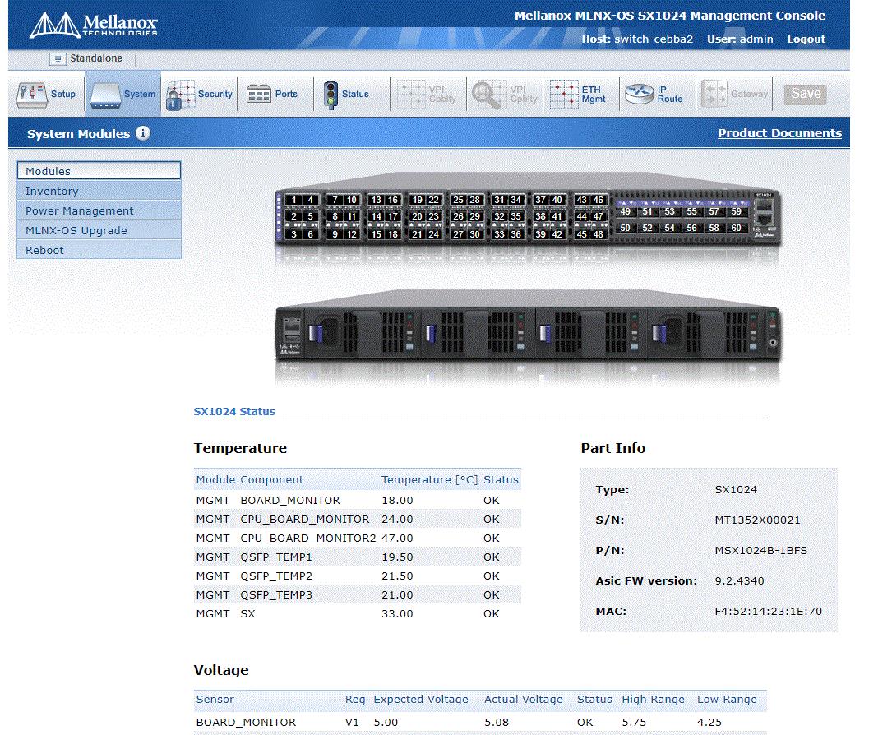Select Reboot in the side menu
Screen dimensions: 892x735
(99, 250)
